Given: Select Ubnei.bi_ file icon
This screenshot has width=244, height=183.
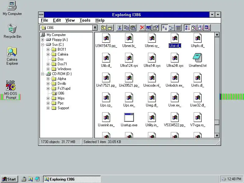Looking at the screenshot, I should [x=129, y=38].
